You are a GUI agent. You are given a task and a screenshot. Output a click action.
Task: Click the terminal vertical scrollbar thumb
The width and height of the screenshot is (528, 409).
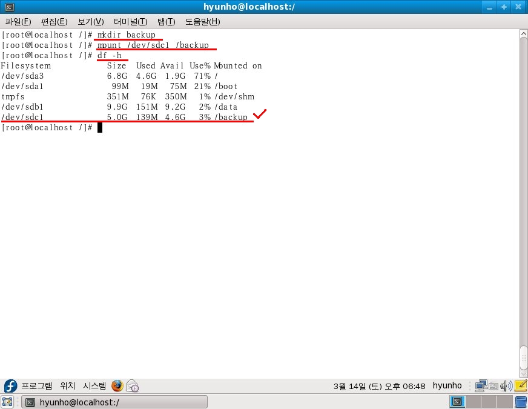[524, 357]
